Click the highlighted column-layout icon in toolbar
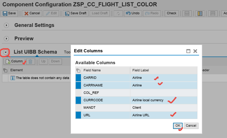The image size is (227, 138). [200, 13]
